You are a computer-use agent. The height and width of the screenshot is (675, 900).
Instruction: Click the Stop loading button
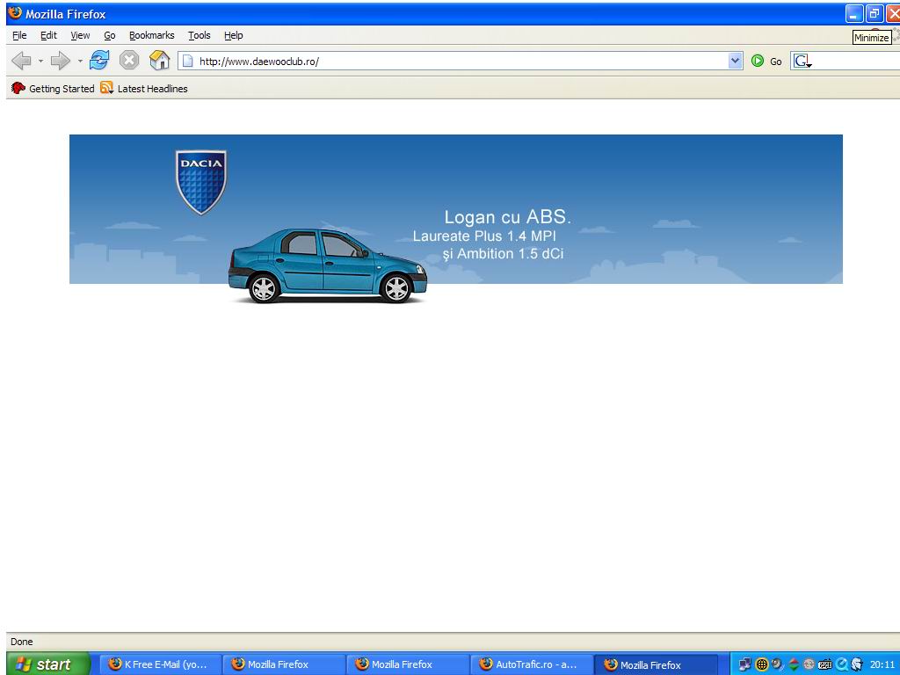[129, 60]
